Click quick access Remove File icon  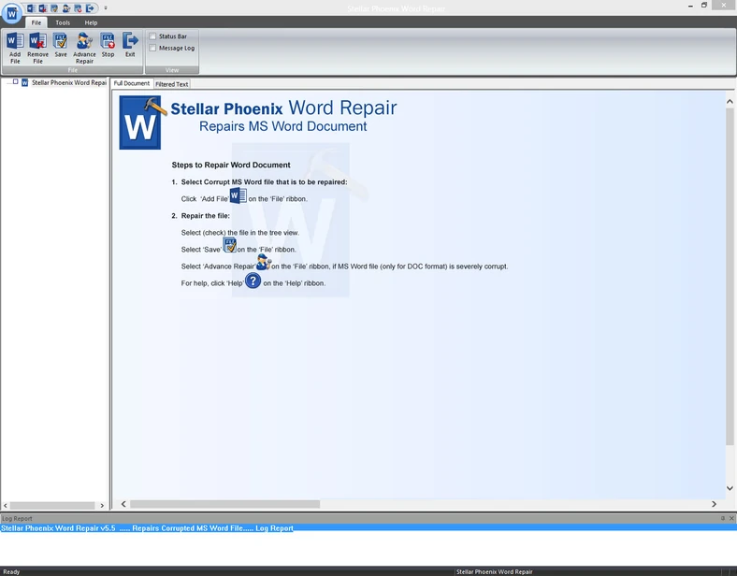pyautogui.click(x=43, y=8)
